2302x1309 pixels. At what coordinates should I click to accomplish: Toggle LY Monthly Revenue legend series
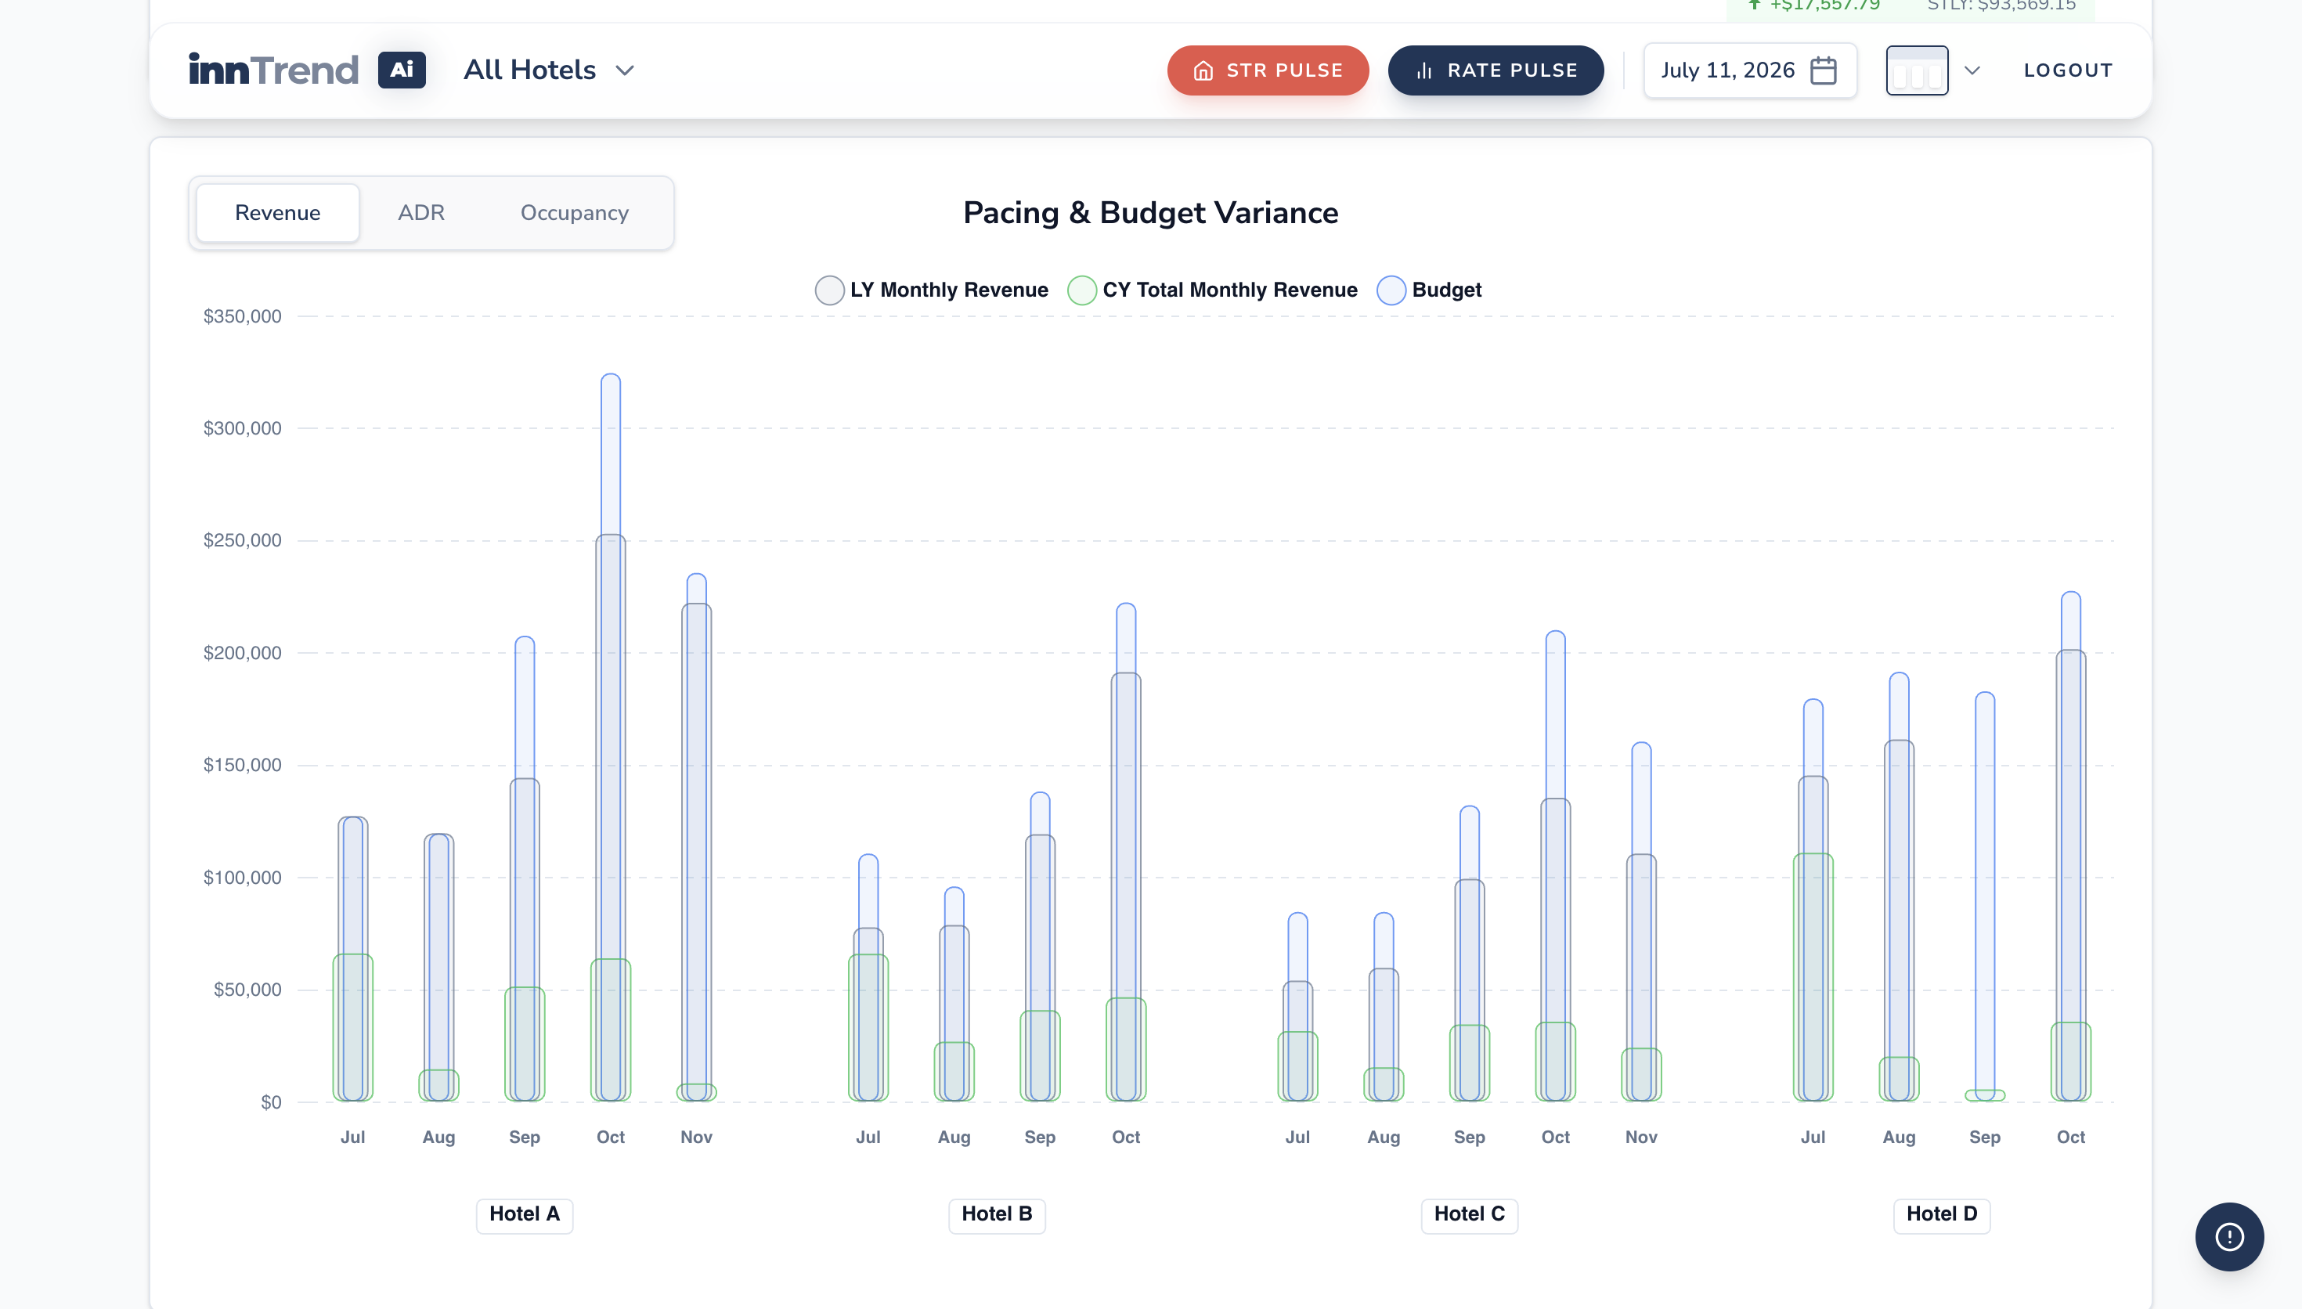tap(932, 290)
